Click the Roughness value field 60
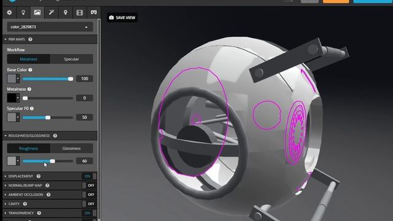 [85, 161]
